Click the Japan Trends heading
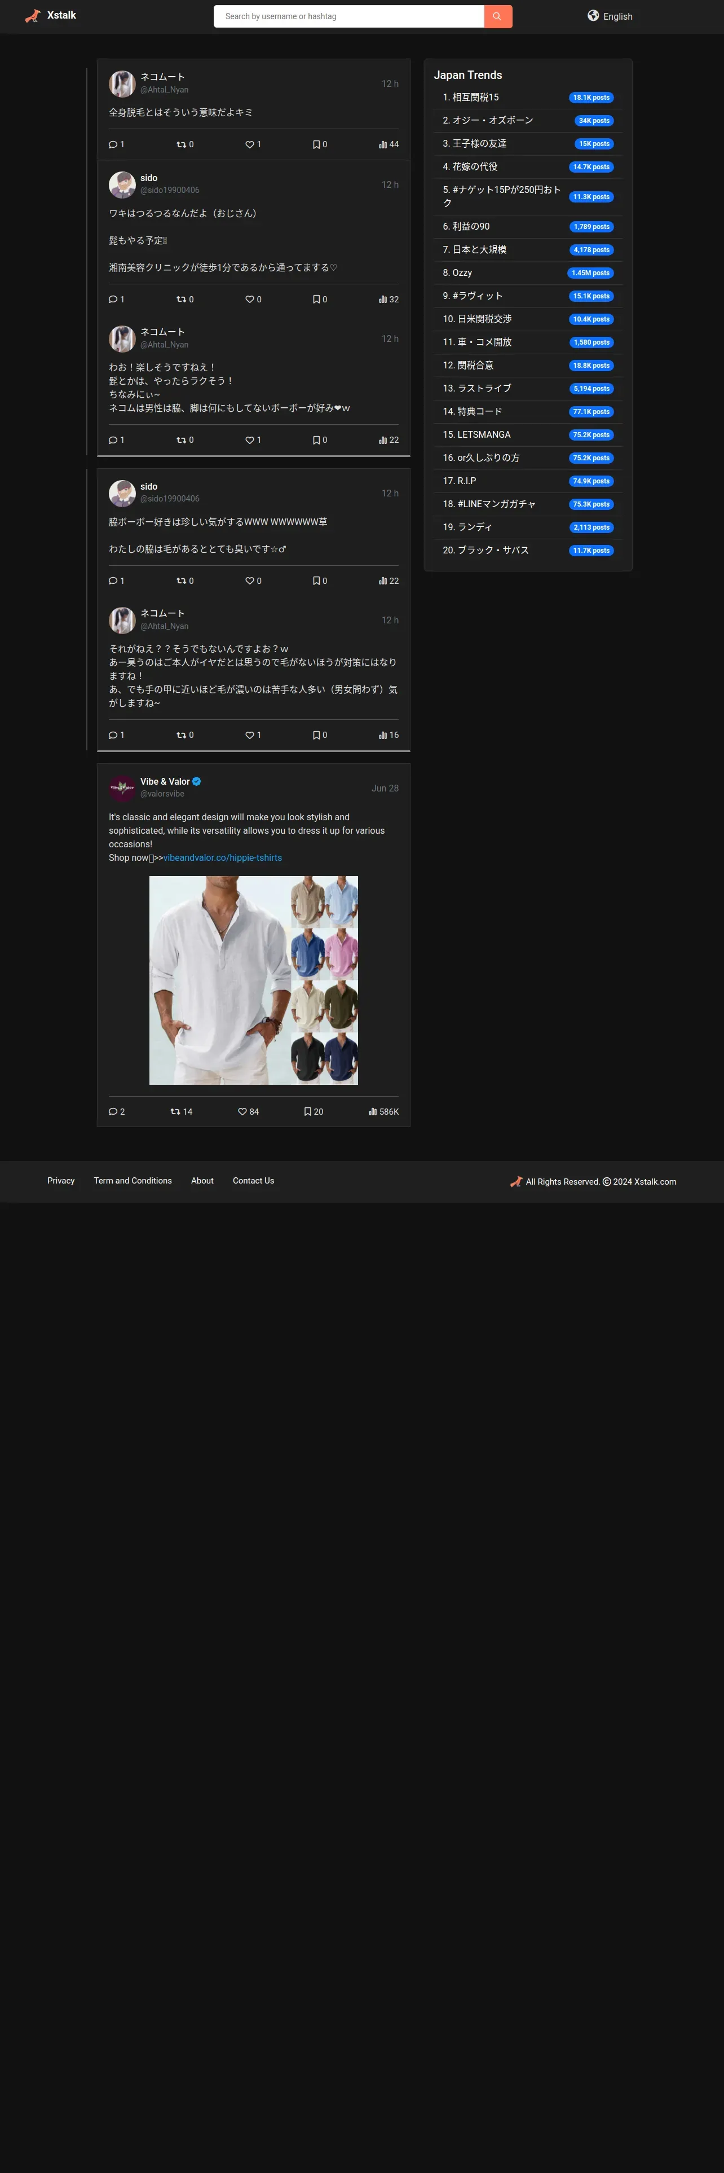This screenshot has height=2173, width=724. [x=468, y=75]
